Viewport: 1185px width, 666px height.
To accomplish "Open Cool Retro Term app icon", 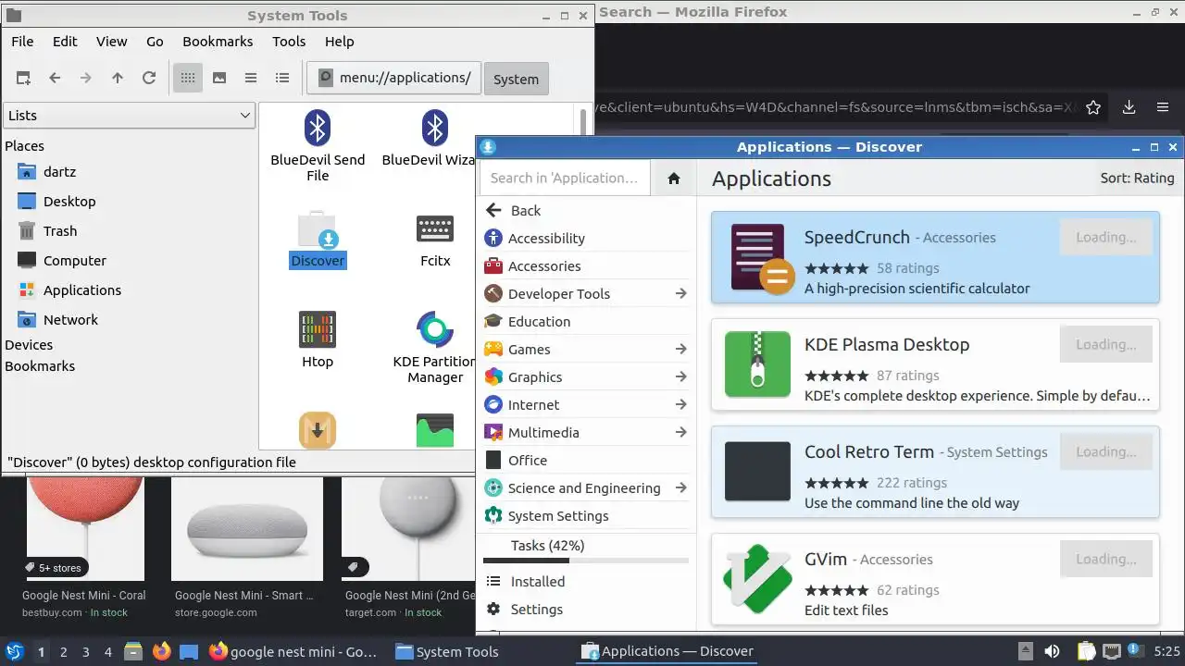I will point(757,472).
